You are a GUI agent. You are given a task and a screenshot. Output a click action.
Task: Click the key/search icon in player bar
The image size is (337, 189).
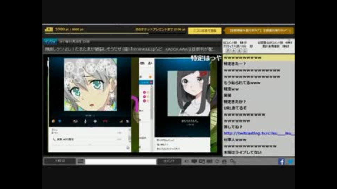click(232, 161)
